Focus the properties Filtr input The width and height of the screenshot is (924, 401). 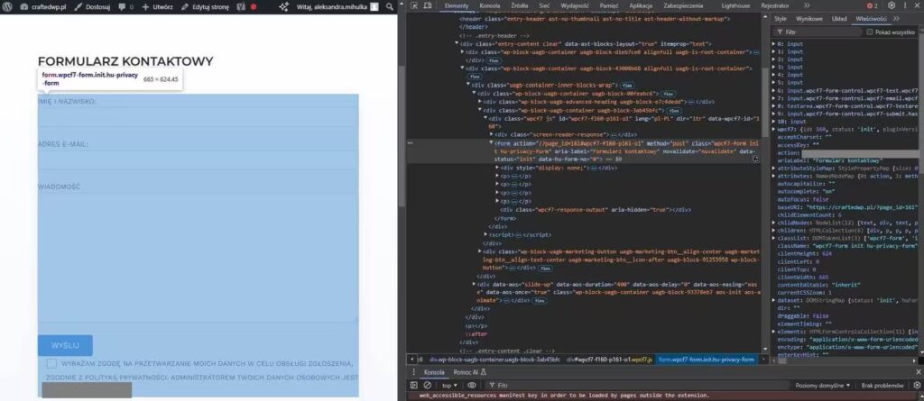819,32
